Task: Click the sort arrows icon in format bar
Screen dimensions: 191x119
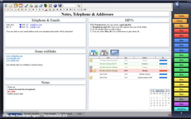Action: point(82,9)
